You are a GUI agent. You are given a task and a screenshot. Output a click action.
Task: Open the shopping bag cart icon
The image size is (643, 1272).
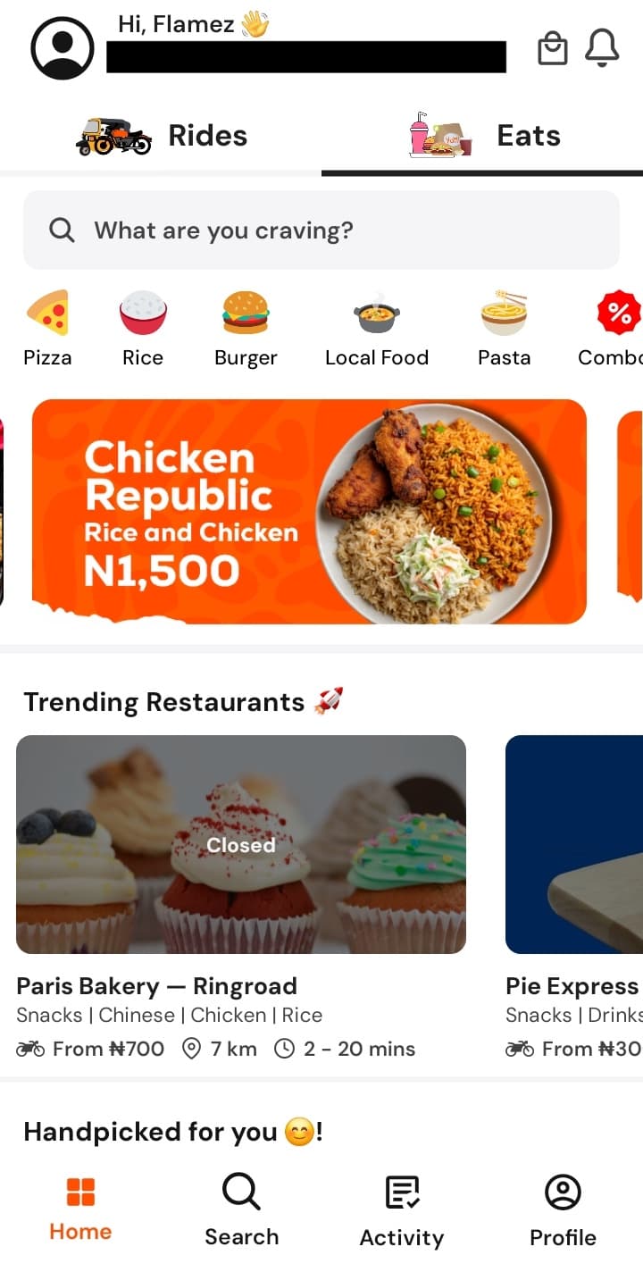tap(552, 48)
